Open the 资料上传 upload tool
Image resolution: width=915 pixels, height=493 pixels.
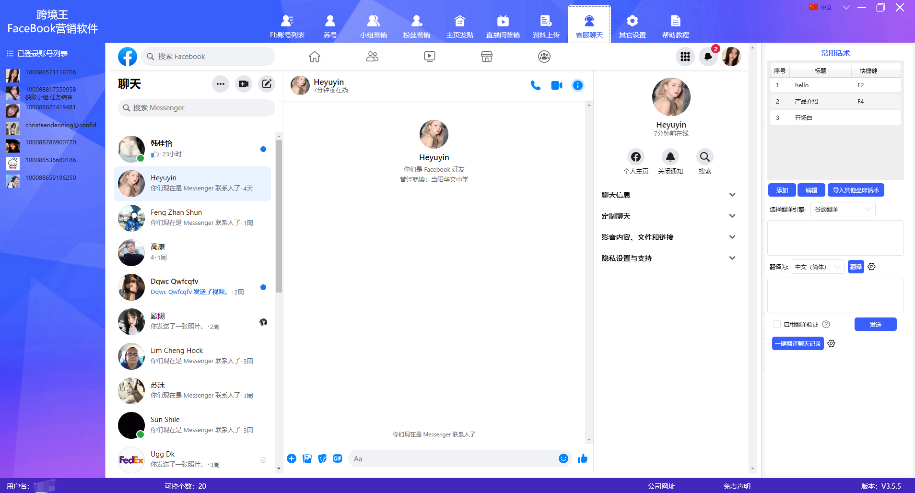(x=545, y=25)
